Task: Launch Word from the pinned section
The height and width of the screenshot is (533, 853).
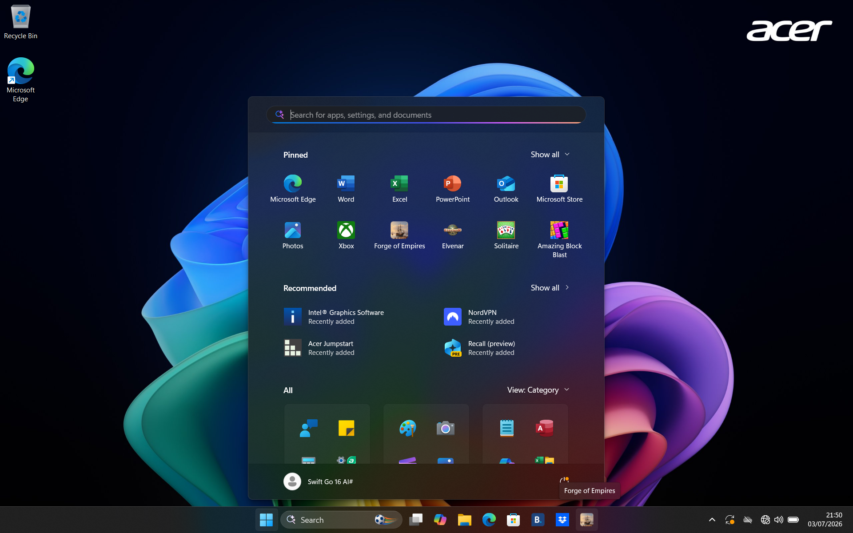Action: (346, 189)
